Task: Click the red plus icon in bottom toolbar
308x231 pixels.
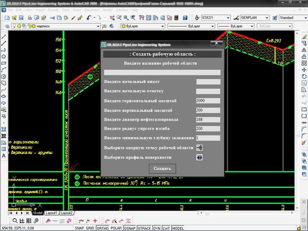Action: click(x=95, y=221)
